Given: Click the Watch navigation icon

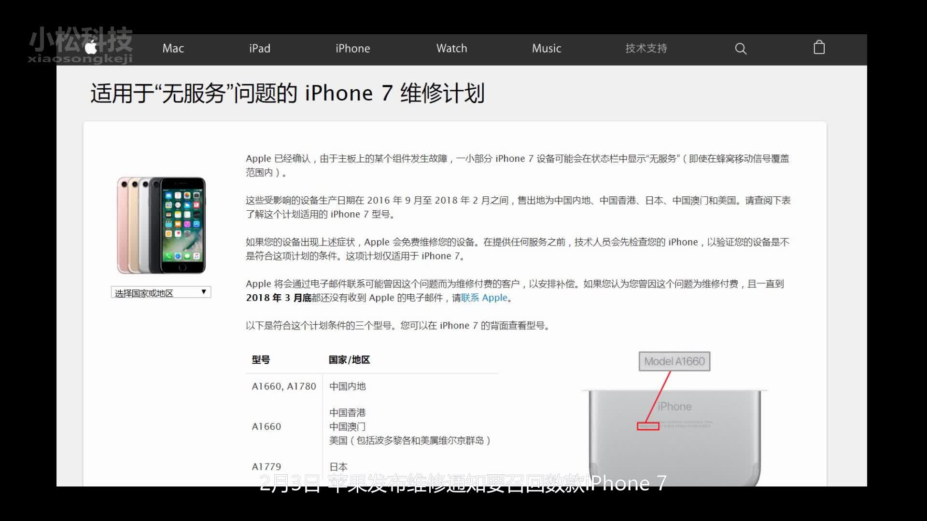Looking at the screenshot, I should click(451, 48).
